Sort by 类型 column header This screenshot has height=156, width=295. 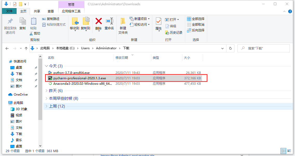pyautogui.click(x=156, y=58)
